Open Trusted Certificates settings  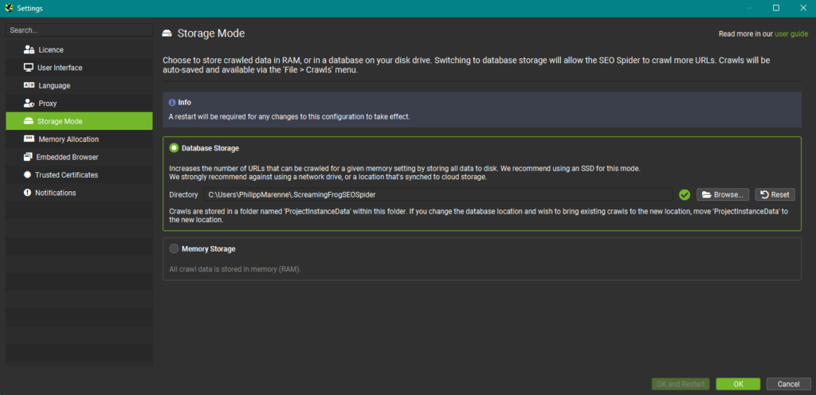[x=79, y=174]
